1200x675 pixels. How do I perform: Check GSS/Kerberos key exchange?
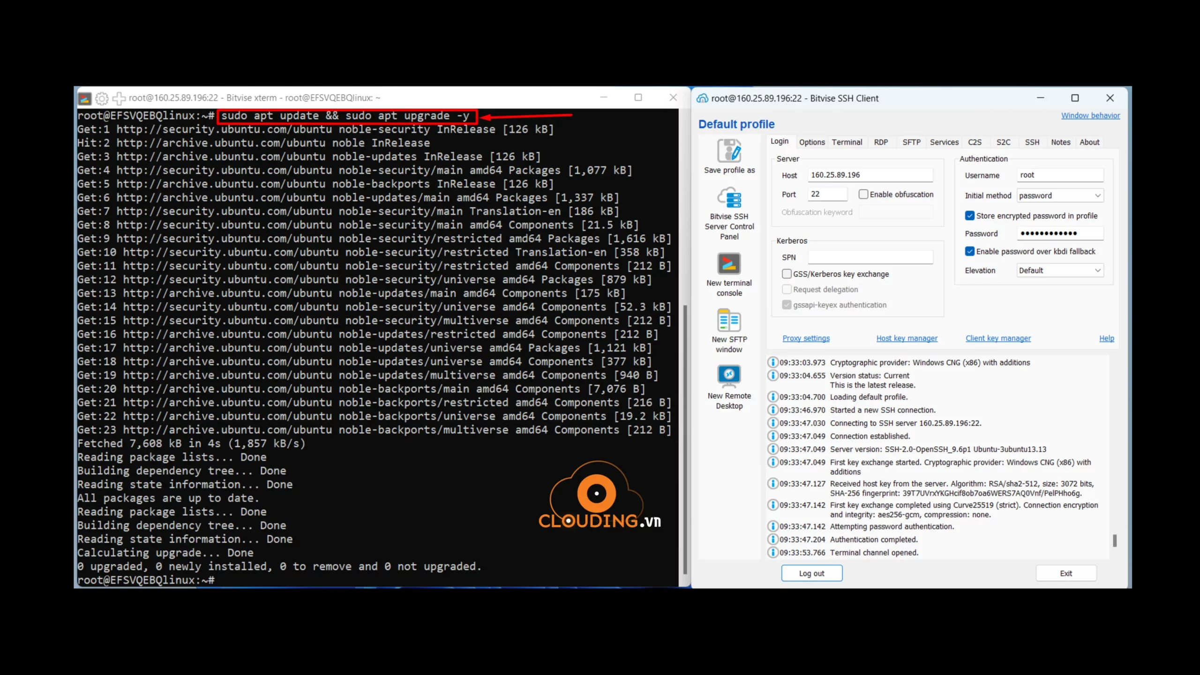787,274
